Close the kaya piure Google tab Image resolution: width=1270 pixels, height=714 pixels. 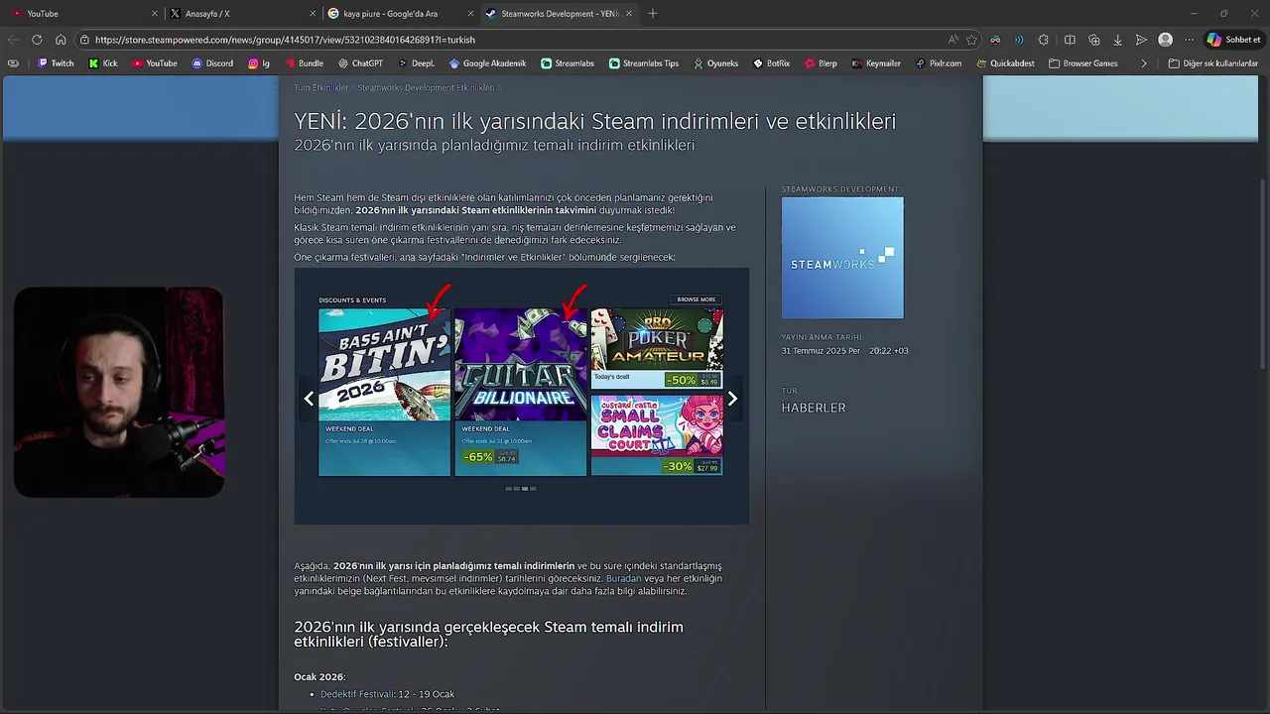pos(470,14)
